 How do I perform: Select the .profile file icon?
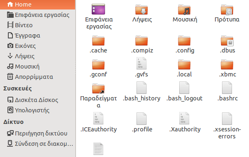tap(142, 119)
